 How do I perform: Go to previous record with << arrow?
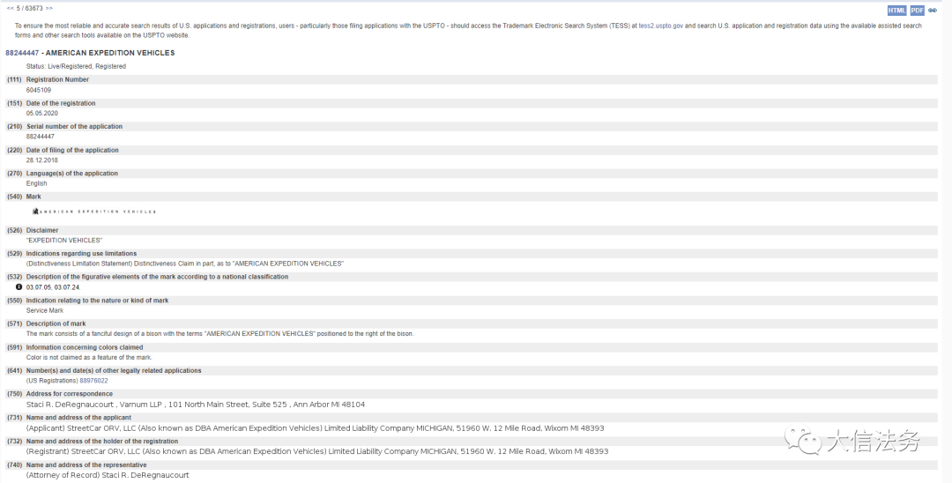click(11, 9)
